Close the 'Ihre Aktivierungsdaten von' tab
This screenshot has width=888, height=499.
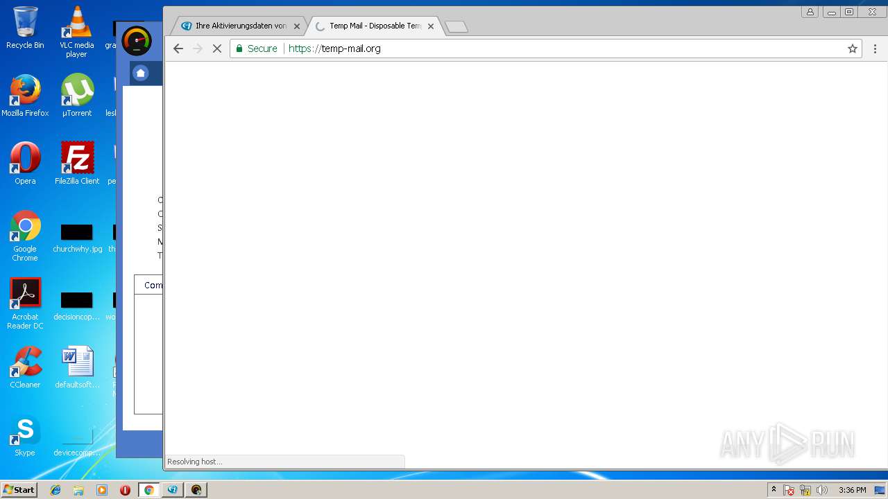pos(297,26)
